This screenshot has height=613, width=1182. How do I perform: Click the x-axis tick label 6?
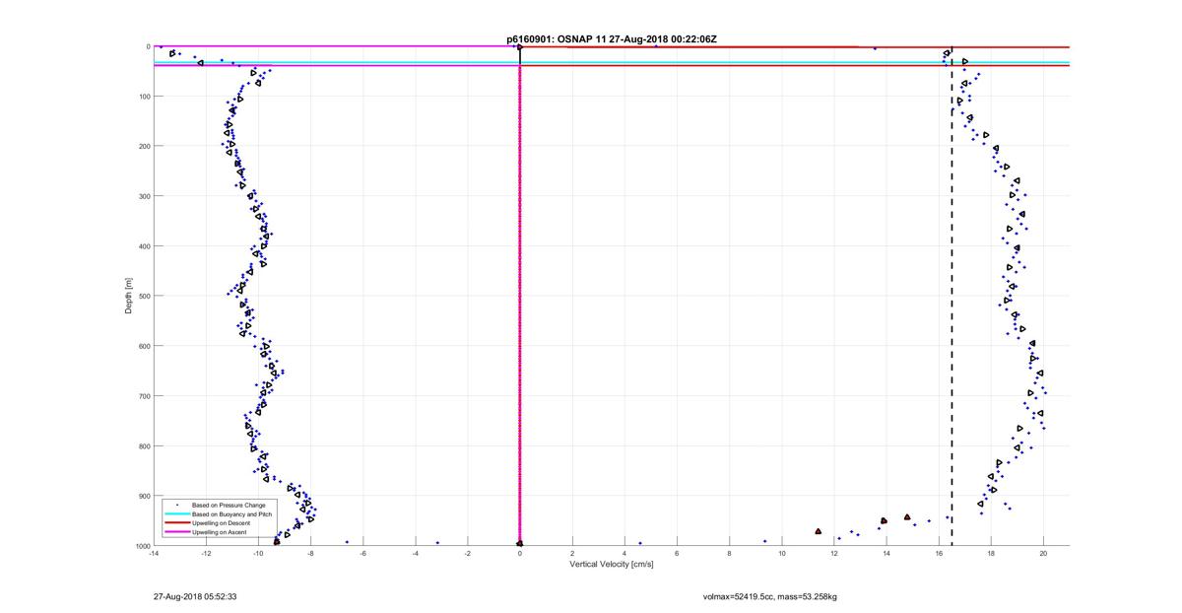[x=677, y=554]
